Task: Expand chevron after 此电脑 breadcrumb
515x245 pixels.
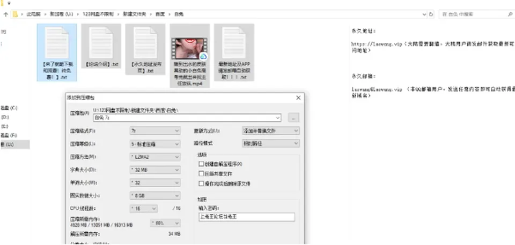Action: pos(45,14)
